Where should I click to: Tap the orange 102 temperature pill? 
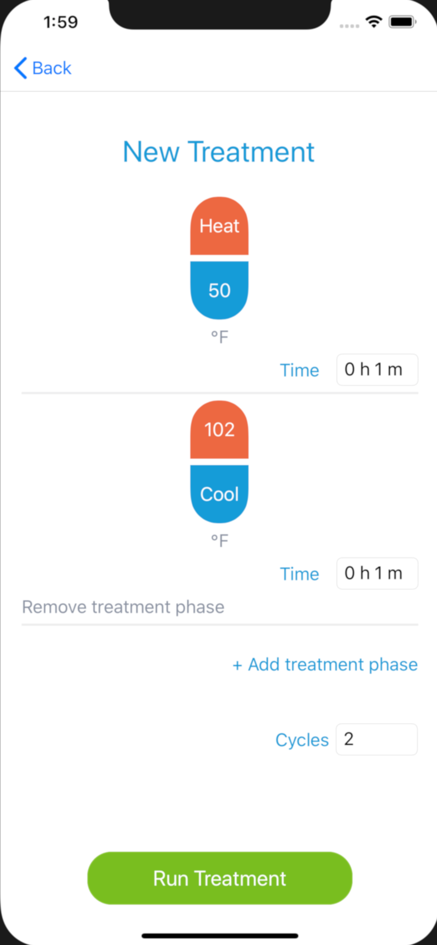219,429
